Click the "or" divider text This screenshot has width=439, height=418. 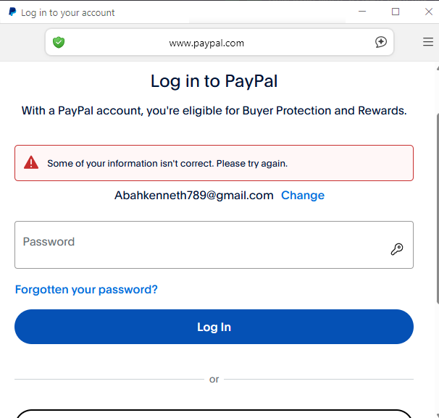point(214,380)
